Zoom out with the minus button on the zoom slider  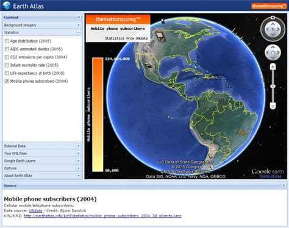click(x=273, y=106)
